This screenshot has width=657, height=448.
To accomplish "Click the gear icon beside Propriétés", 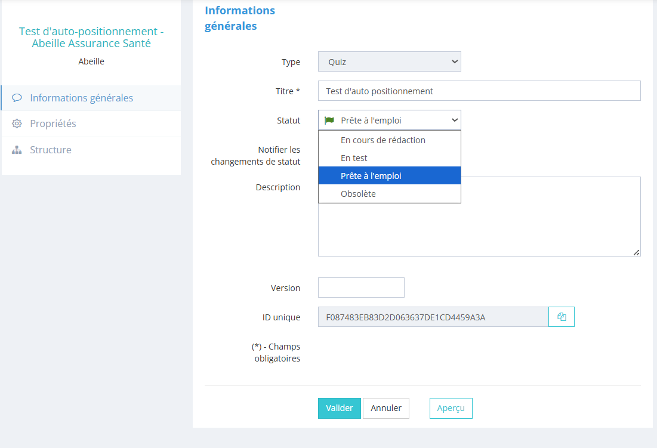I will point(17,124).
